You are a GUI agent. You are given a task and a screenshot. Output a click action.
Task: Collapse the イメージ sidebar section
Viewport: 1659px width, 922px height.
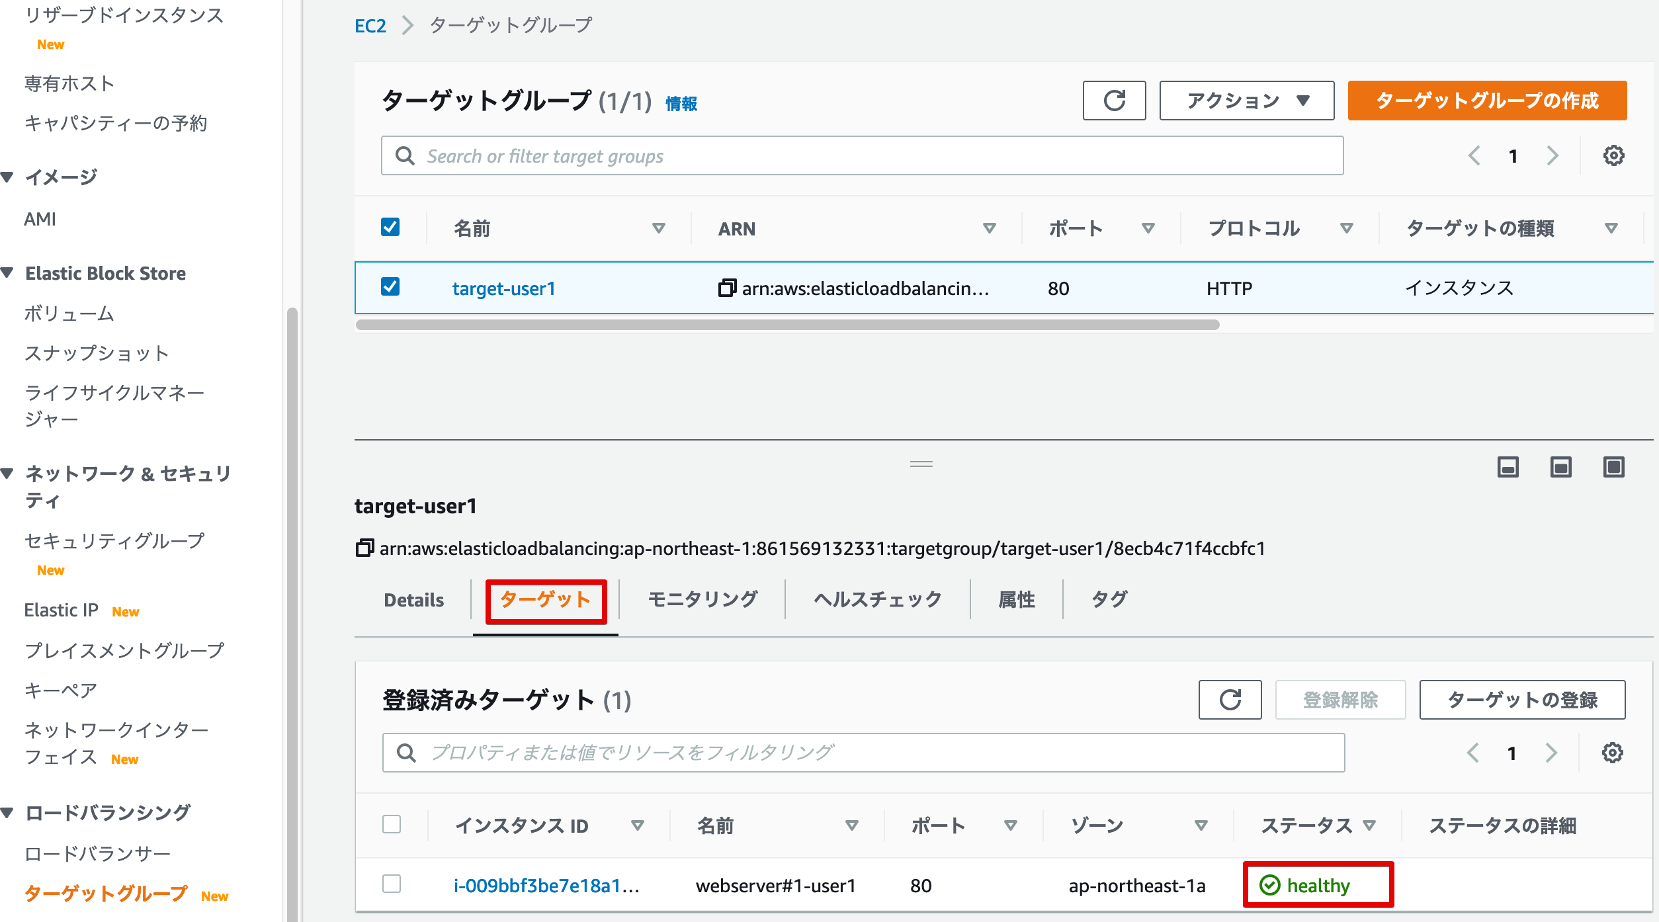pyautogui.click(x=7, y=177)
